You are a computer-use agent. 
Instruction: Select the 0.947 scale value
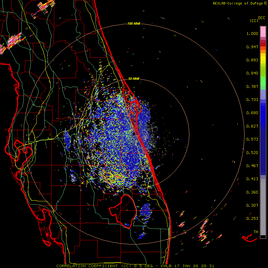point(252,47)
